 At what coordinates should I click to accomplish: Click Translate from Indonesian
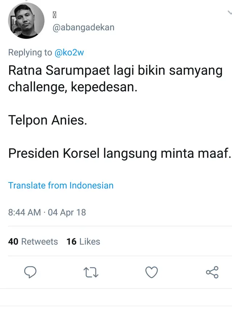[x=61, y=185]
